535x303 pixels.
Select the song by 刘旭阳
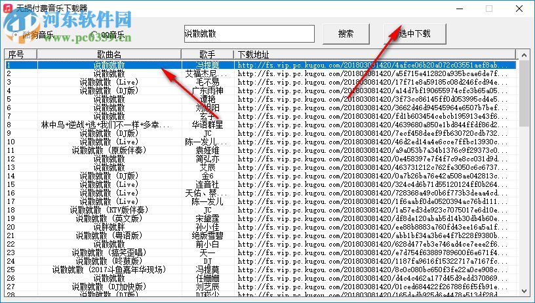coord(260,108)
